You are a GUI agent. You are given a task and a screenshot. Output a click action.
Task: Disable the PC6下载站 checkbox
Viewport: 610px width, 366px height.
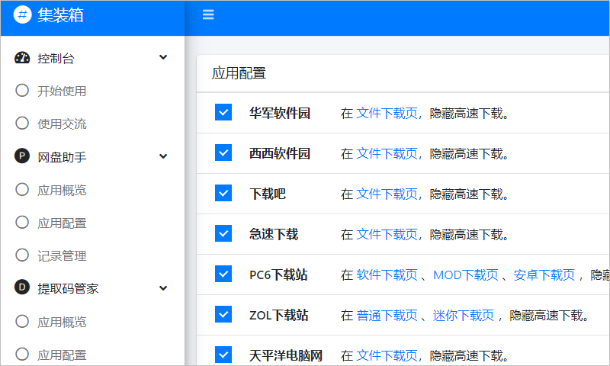pyautogui.click(x=223, y=274)
